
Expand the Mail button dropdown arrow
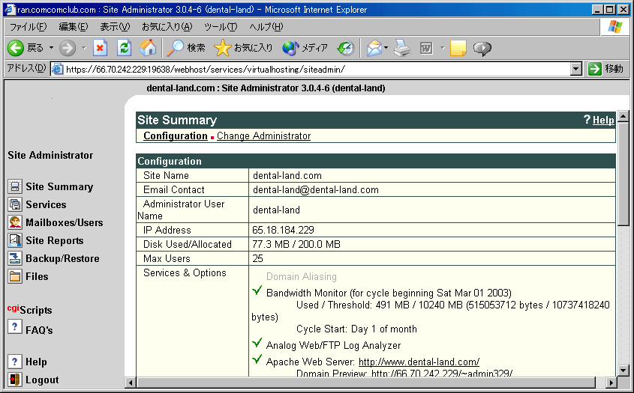[x=386, y=48]
